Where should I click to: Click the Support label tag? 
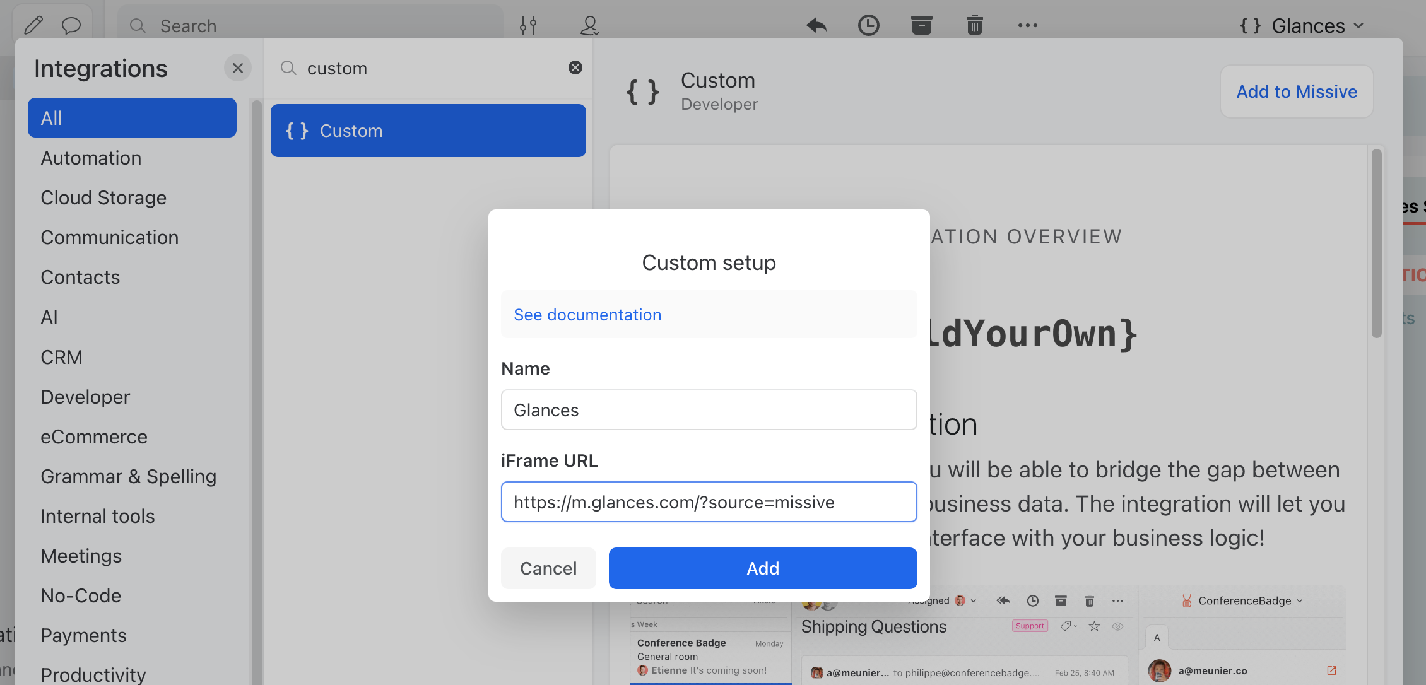(1030, 626)
